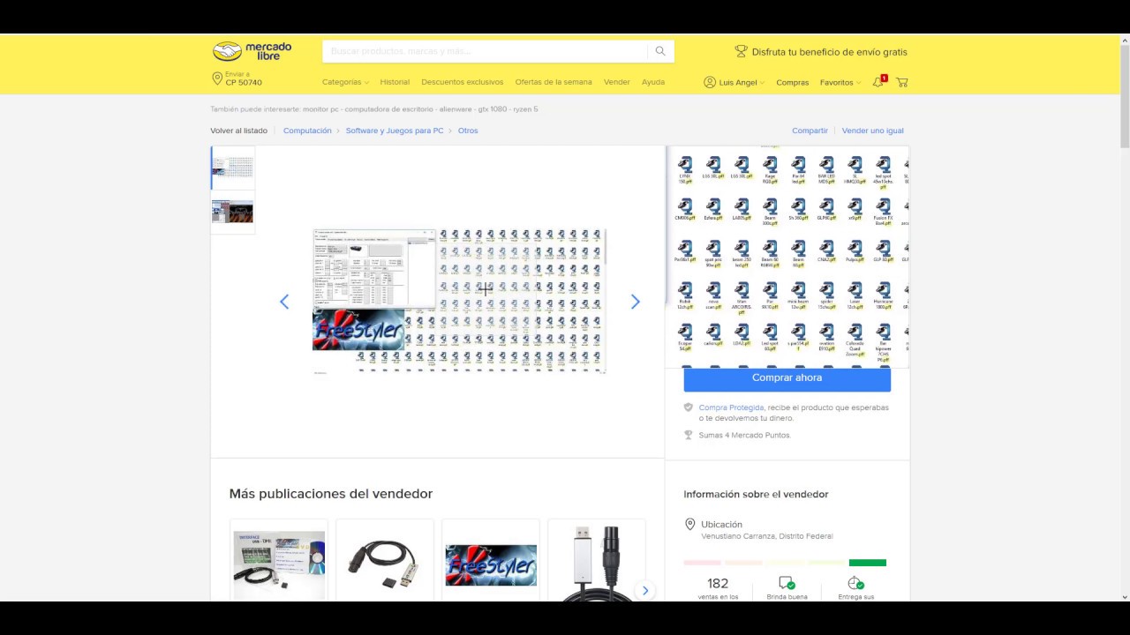Click the trophy icon beside Mercado Puntos
The height and width of the screenshot is (635, 1130).
[689, 435]
